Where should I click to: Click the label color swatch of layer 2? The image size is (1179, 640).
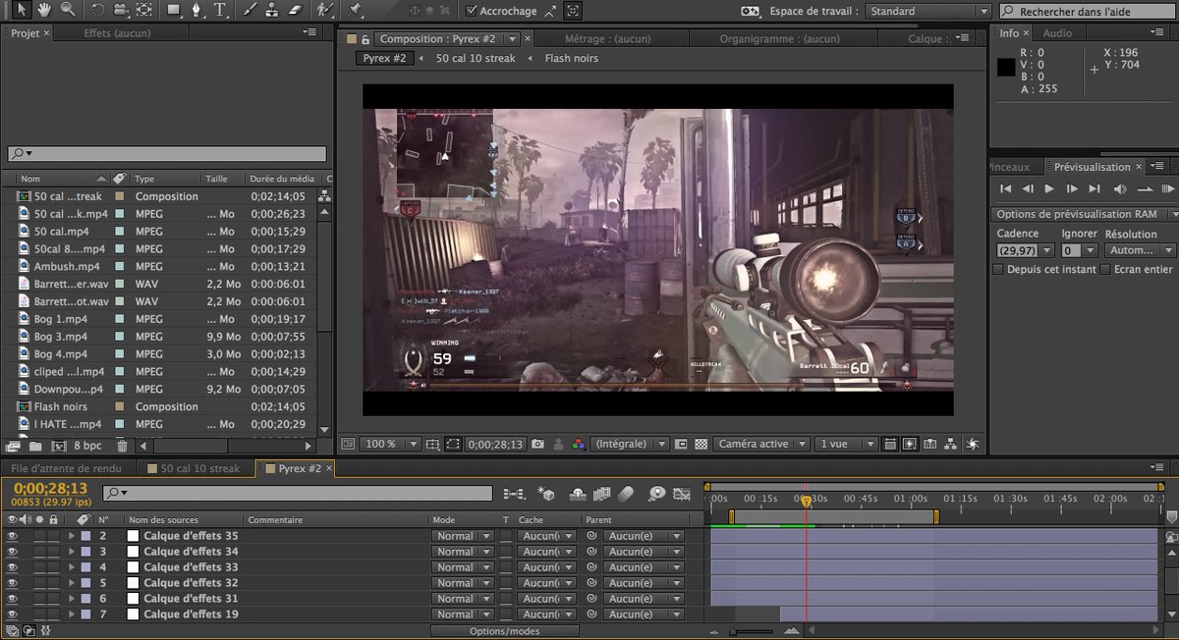pos(86,536)
